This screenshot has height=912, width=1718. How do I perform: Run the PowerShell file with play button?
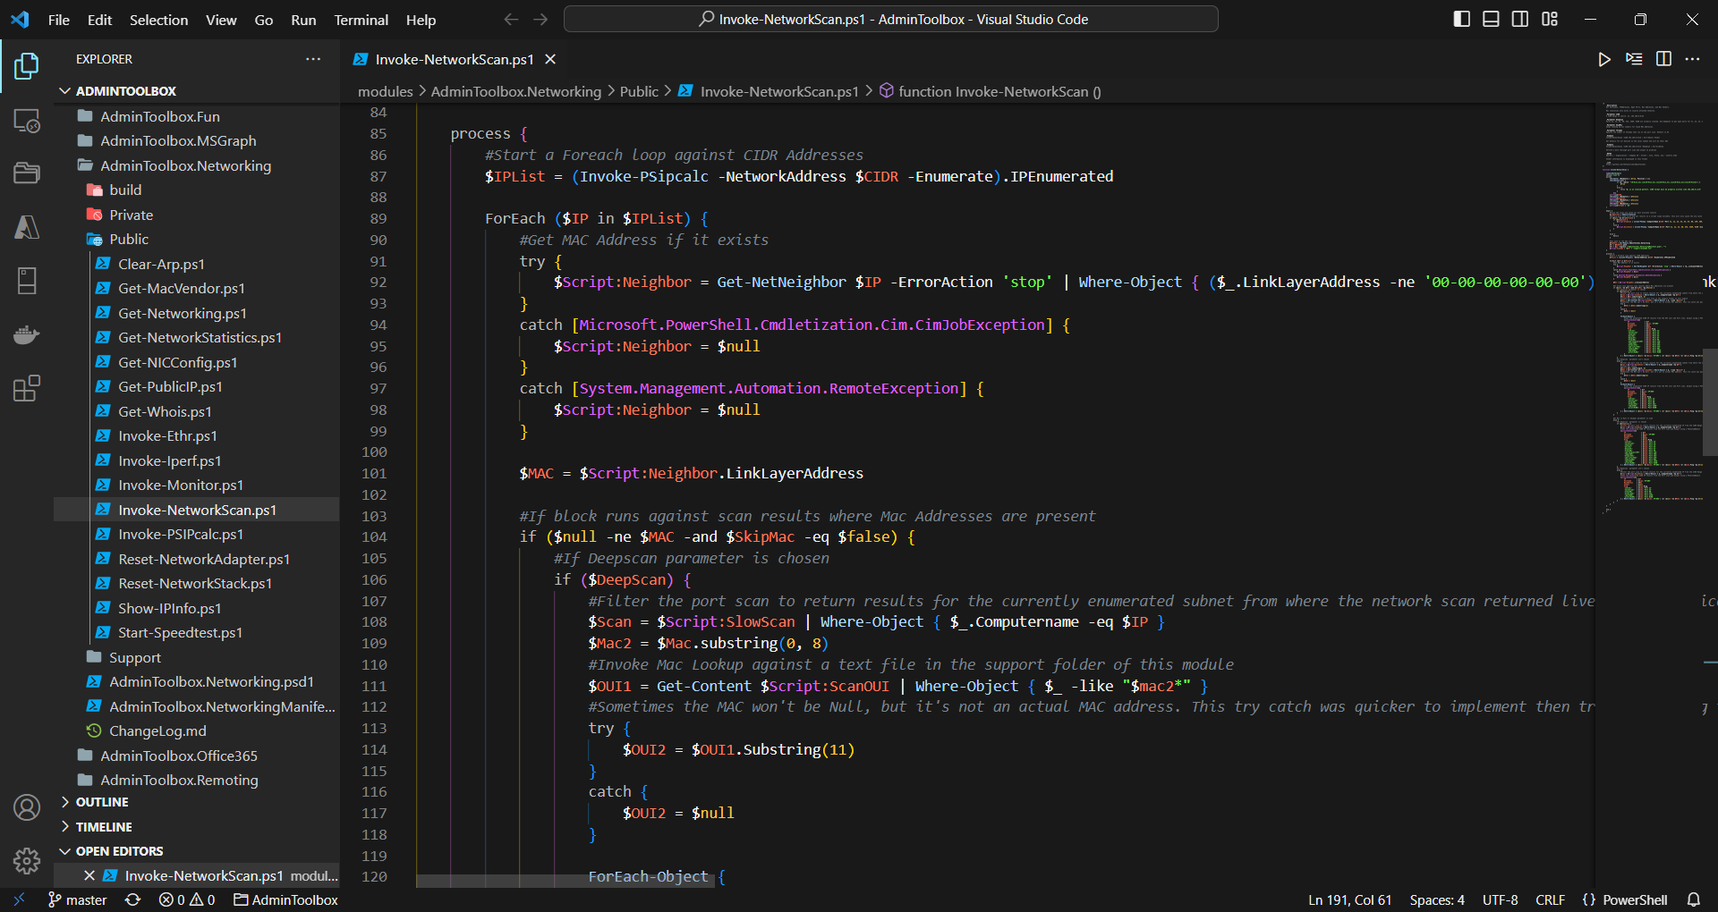[1604, 59]
